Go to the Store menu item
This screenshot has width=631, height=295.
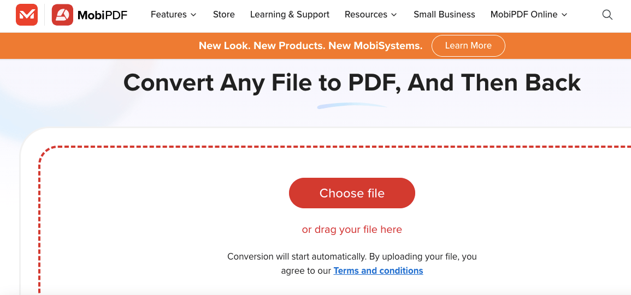pyautogui.click(x=224, y=15)
